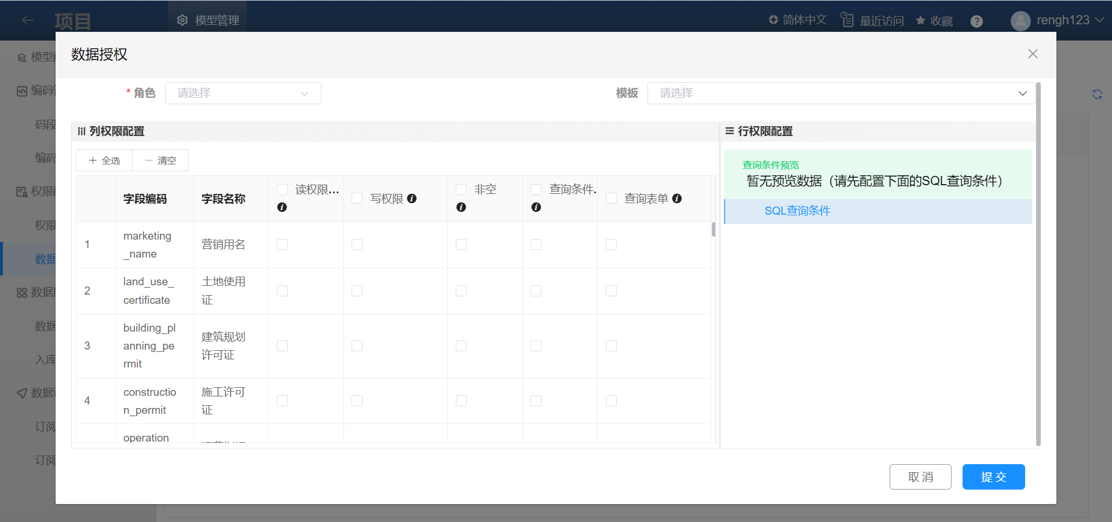Click the info icon next to 写权限
The image size is (1112, 522).
412,198
